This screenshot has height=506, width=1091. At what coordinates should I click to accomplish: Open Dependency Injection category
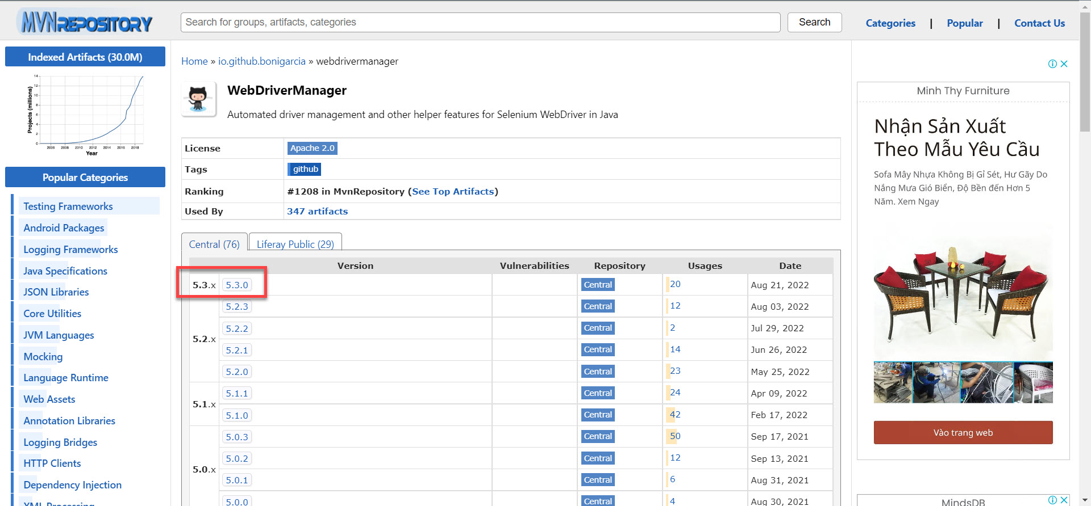click(73, 485)
